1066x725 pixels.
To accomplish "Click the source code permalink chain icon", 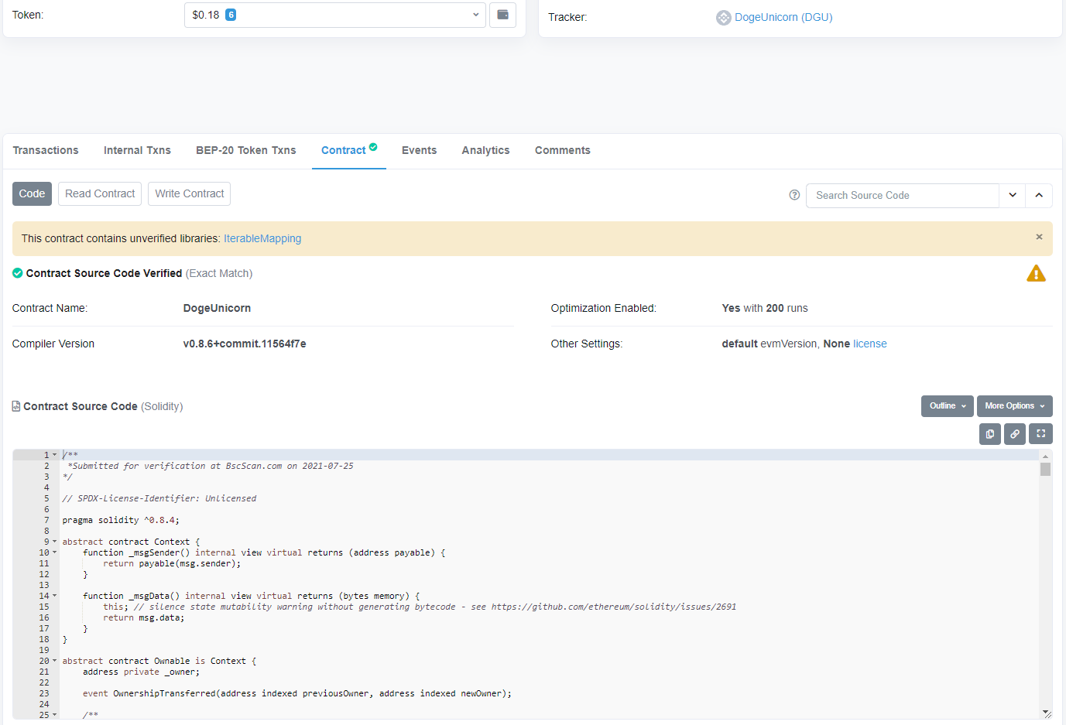I will click(1015, 434).
